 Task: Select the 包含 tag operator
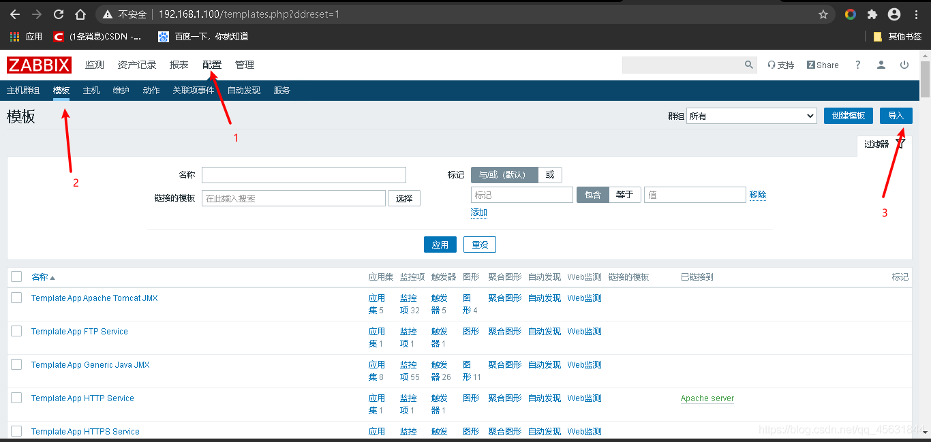tap(592, 195)
